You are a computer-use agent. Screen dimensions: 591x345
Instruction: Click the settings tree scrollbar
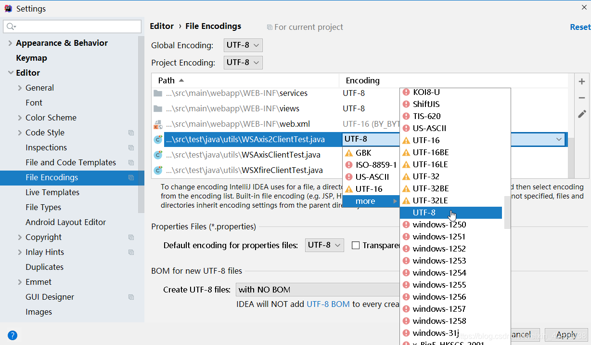click(x=141, y=124)
